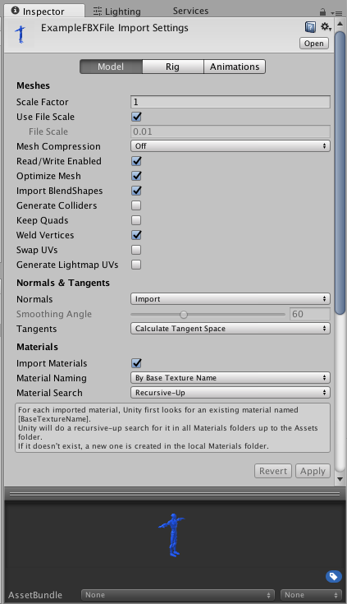Click the Revert button
Screen dimensions: 347x604
click(x=273, y=471)
